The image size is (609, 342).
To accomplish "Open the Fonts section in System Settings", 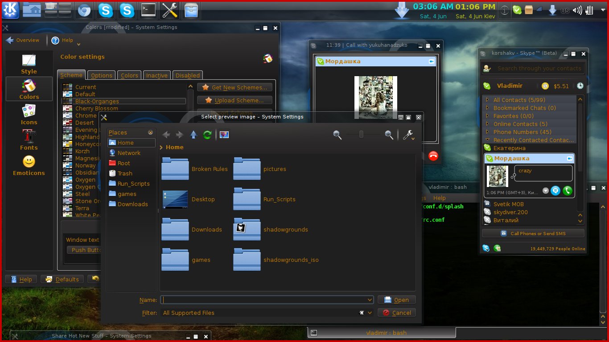I will point(29,140).
